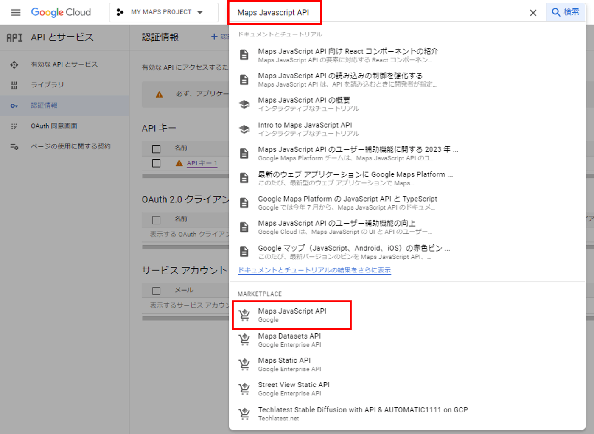Click the 名前 column header in API キー table
The width and height of the screenshot is (594, 434).
tap(181, 148)
